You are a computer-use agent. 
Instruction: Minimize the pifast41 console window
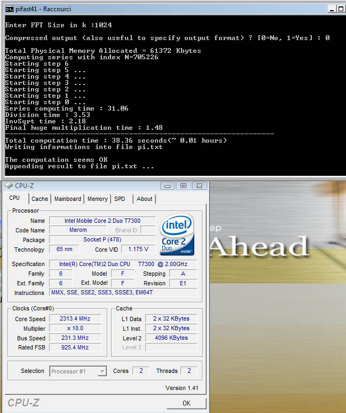point(332,9)
